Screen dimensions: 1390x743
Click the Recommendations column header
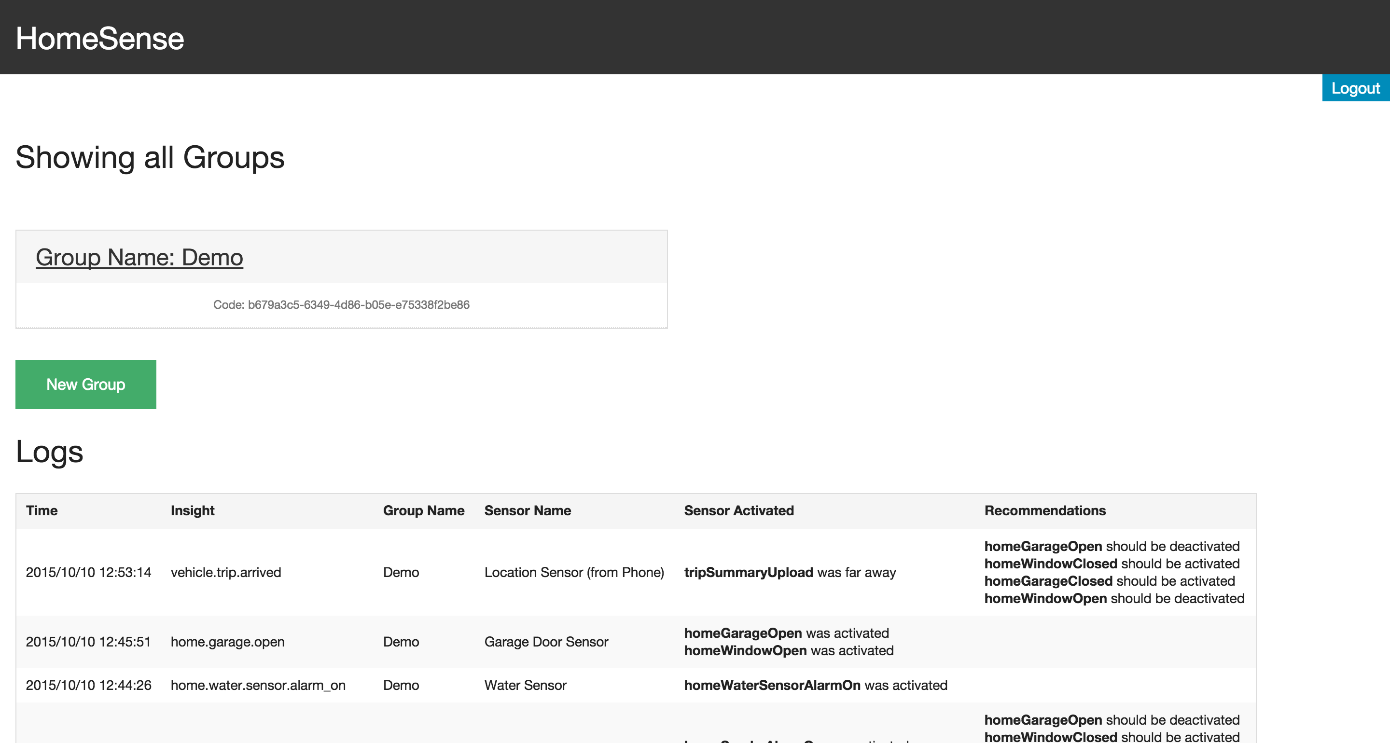[x=1044, y=510]
